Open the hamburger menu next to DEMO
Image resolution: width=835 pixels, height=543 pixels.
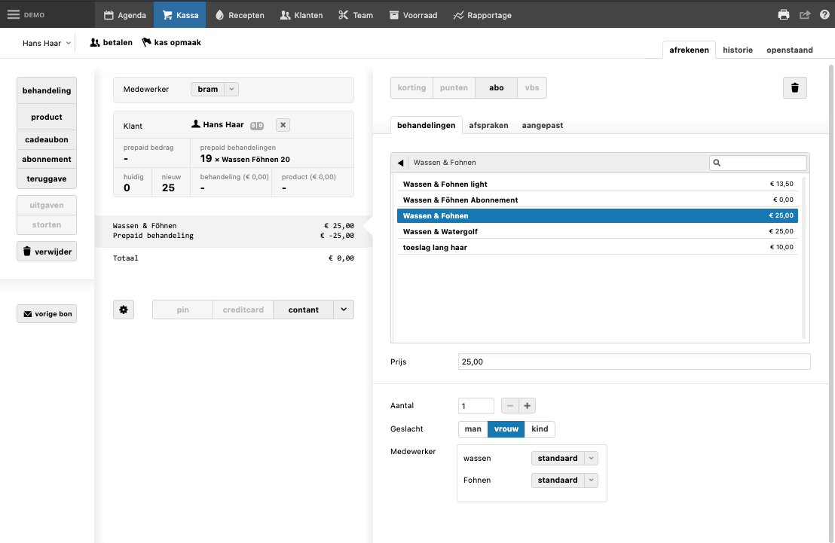coord(14,14)
